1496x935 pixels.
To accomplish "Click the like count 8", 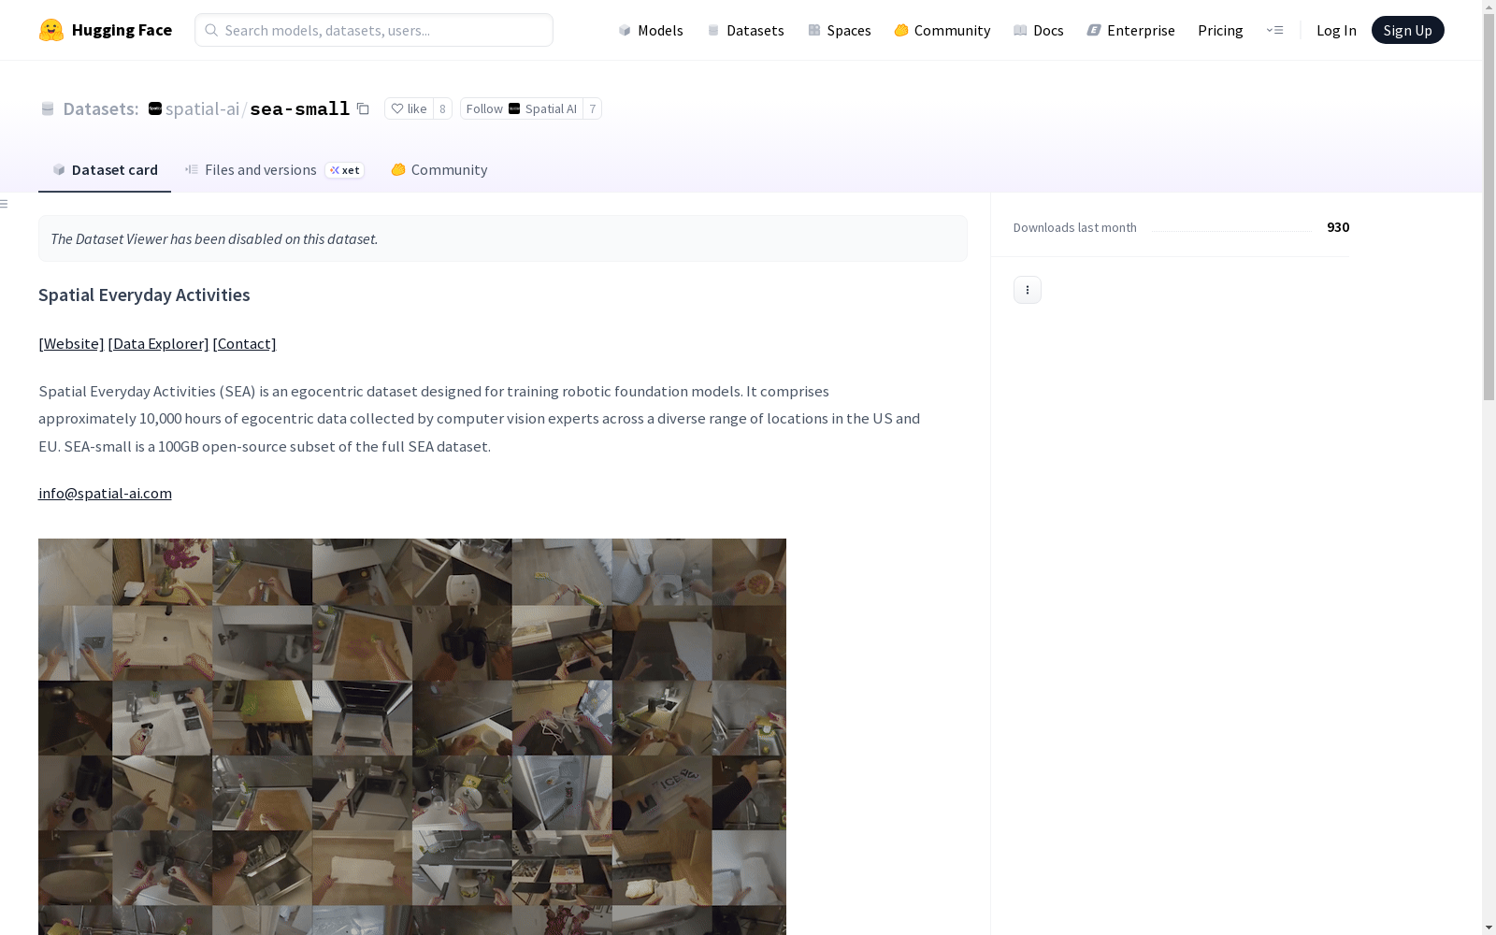I will [442, 108].
